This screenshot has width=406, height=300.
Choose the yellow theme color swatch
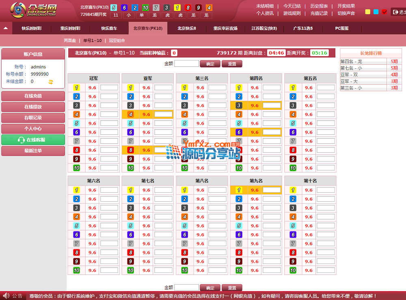pyautogui.click(x=368, y=12)
